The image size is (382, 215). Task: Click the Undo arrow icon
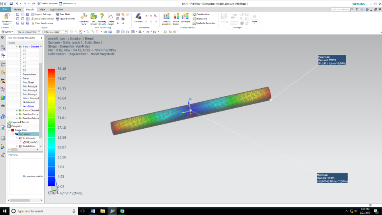pos(17,4)
